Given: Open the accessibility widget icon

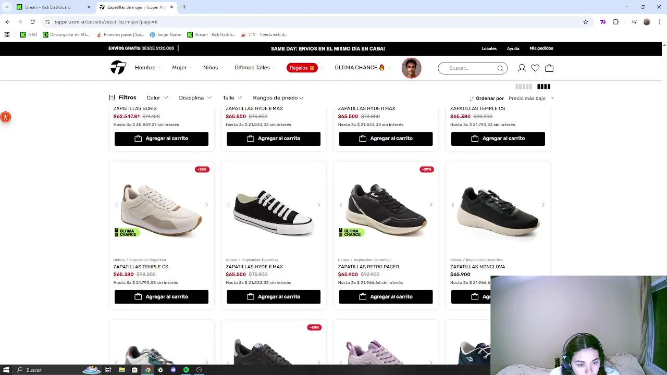Looking at the screenshot, I should (5, 117).
